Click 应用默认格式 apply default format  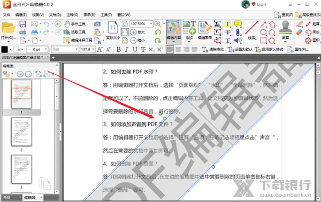pos(269,50)
